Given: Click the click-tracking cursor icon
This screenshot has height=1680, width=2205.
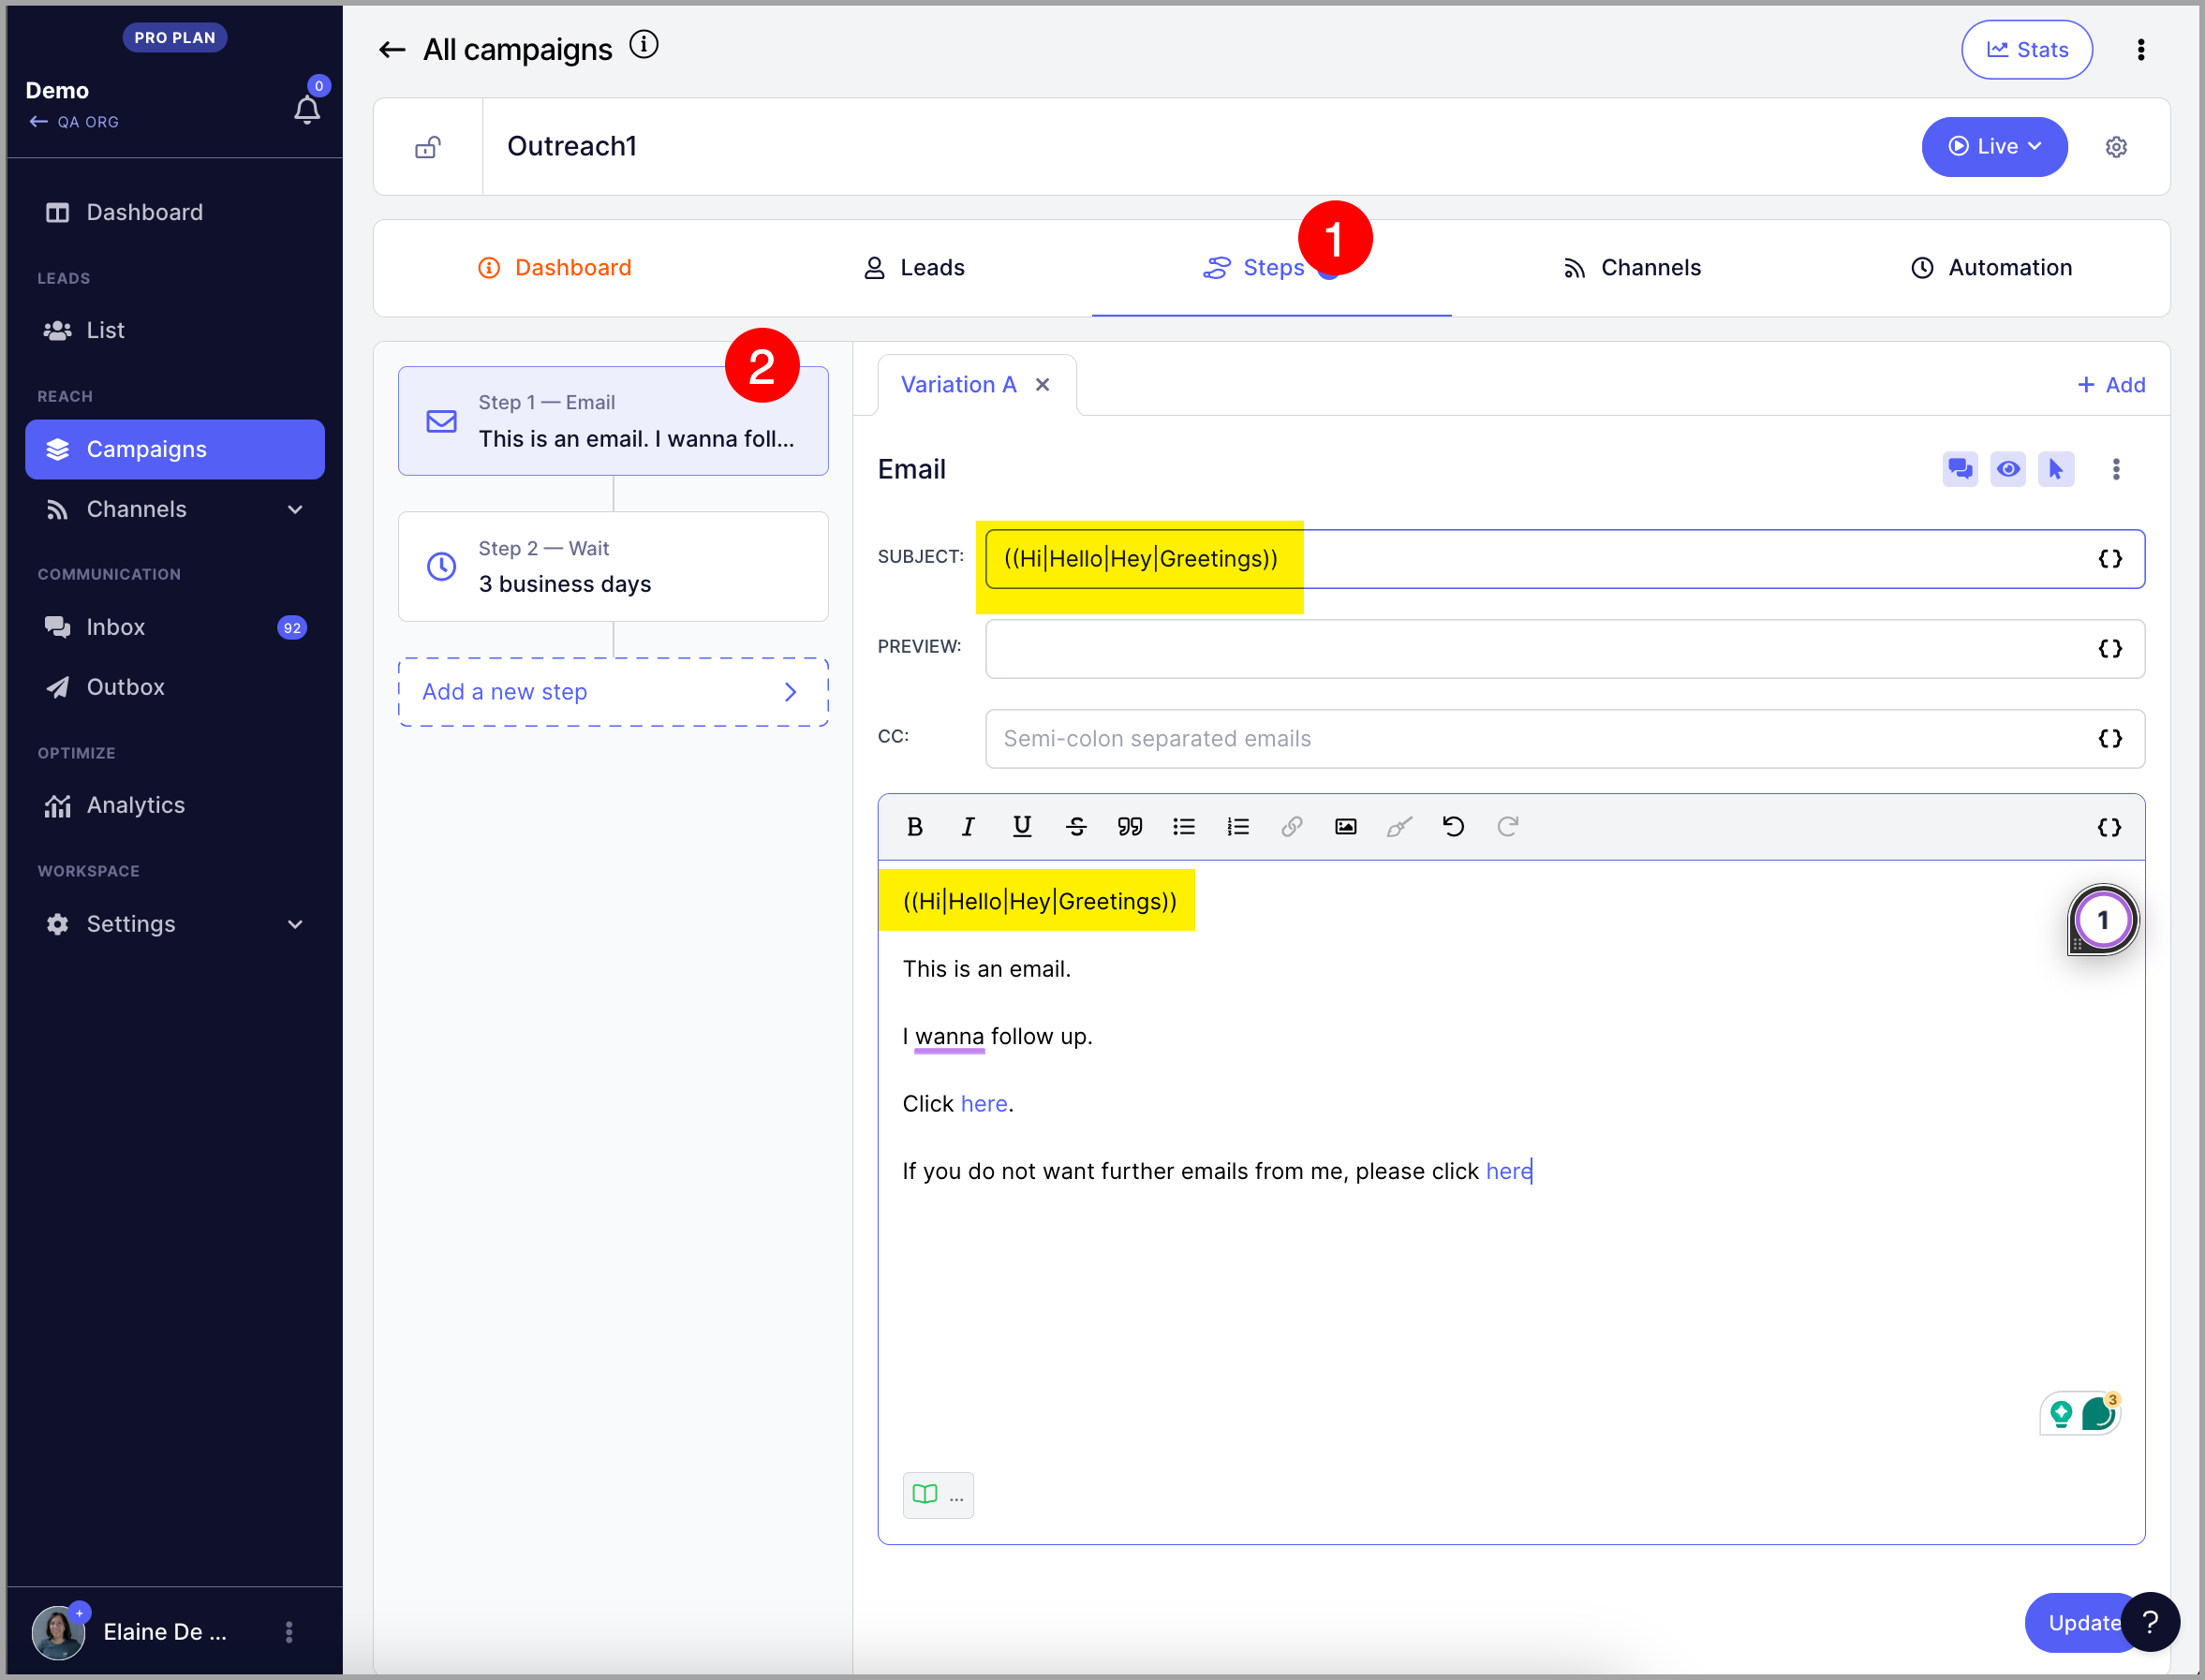Looking at the screenshot, I should (2056, 469).
